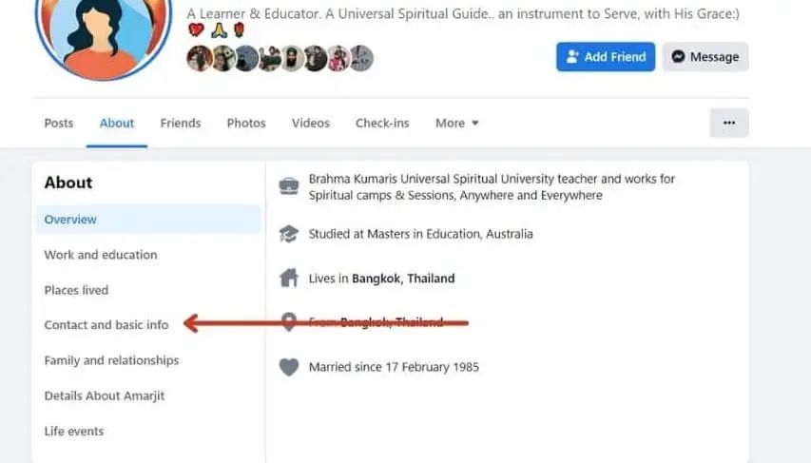Go to the Check-ins tab
The width and height of the screenshot is (811, 463).
[382, 123]
